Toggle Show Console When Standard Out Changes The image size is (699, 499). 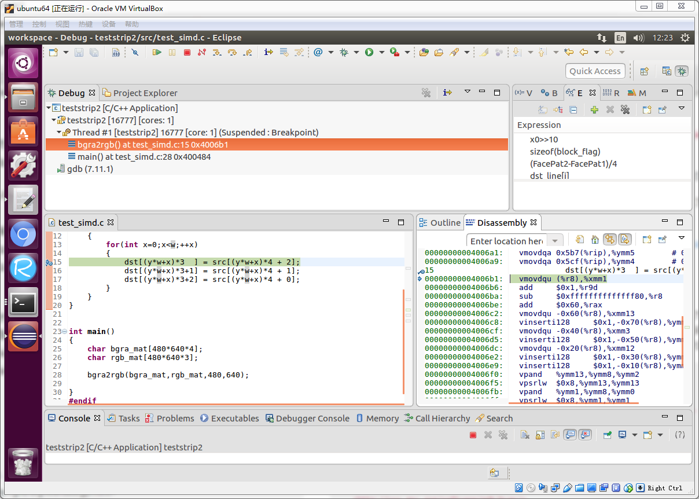point(570,435)
